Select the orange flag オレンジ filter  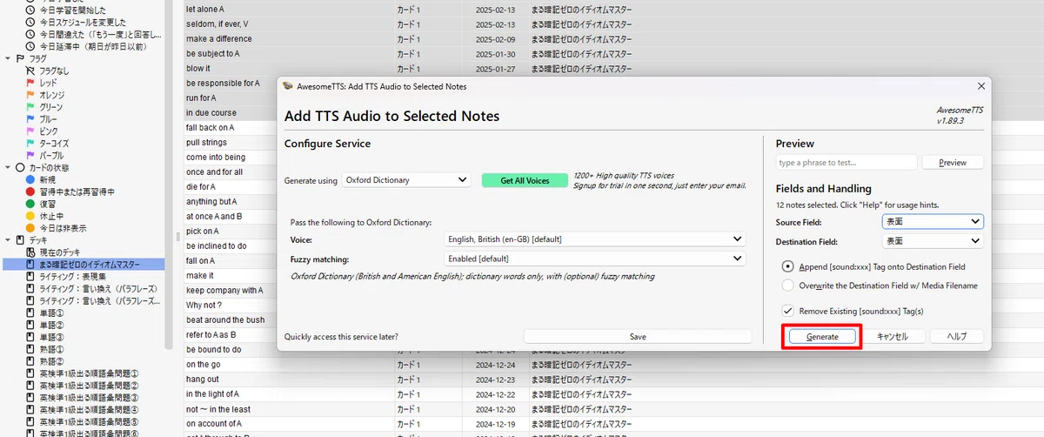click(45, 95)
